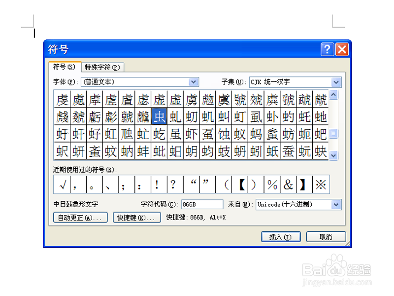Select the 虹 character in the grid
Viewport: 394px width, 296px height.
pos(110,134)
